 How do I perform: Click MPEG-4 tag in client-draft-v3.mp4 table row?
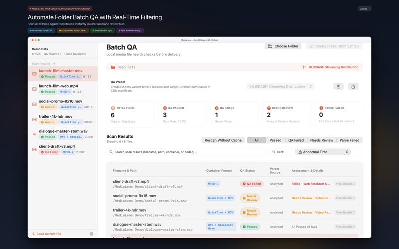point(213,184)
